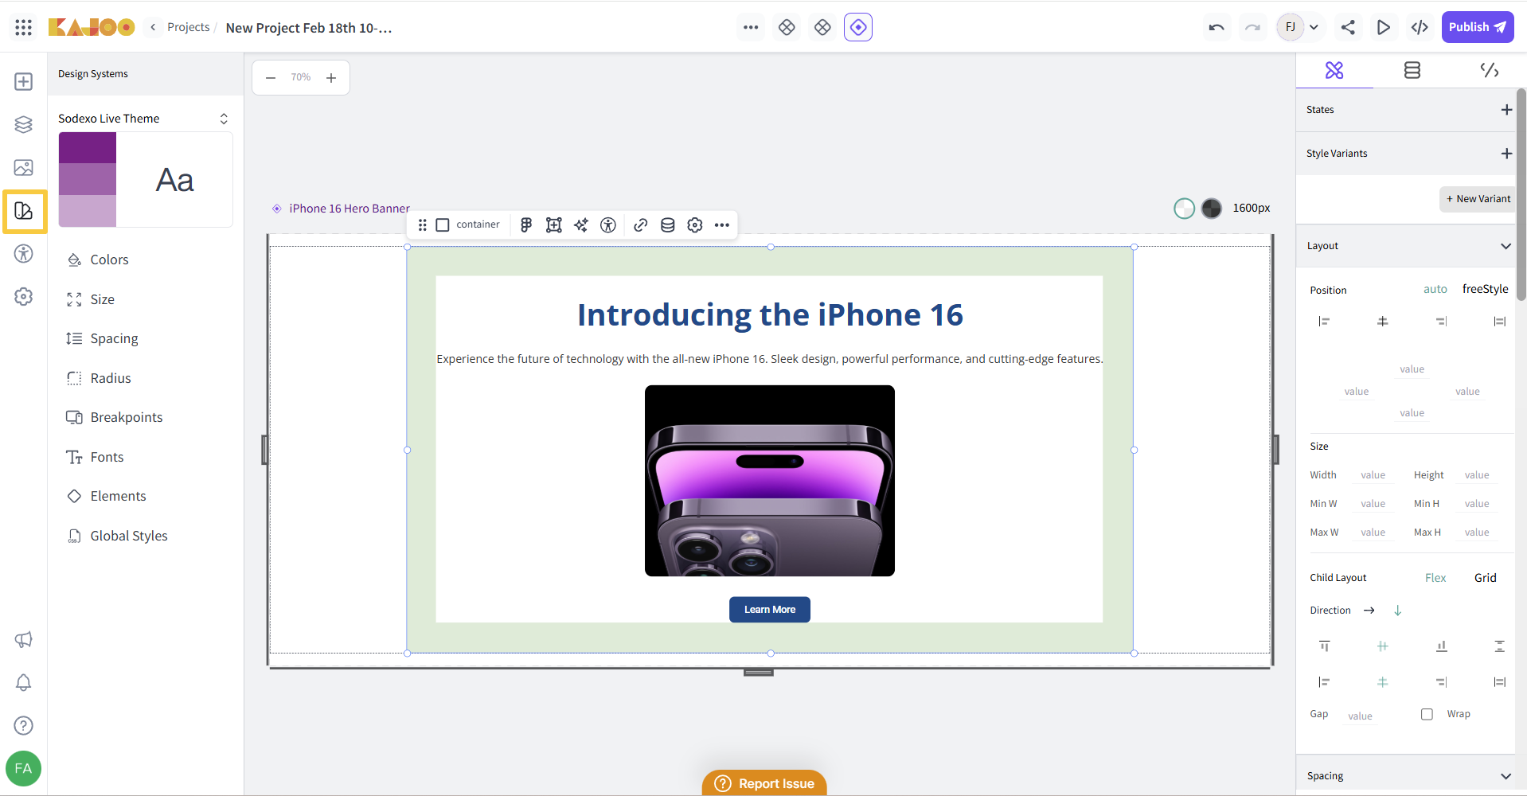Open the announcements megaphone icon
Image resolution: width=1527 pixels, height=796 pixels.
point(24,639)
